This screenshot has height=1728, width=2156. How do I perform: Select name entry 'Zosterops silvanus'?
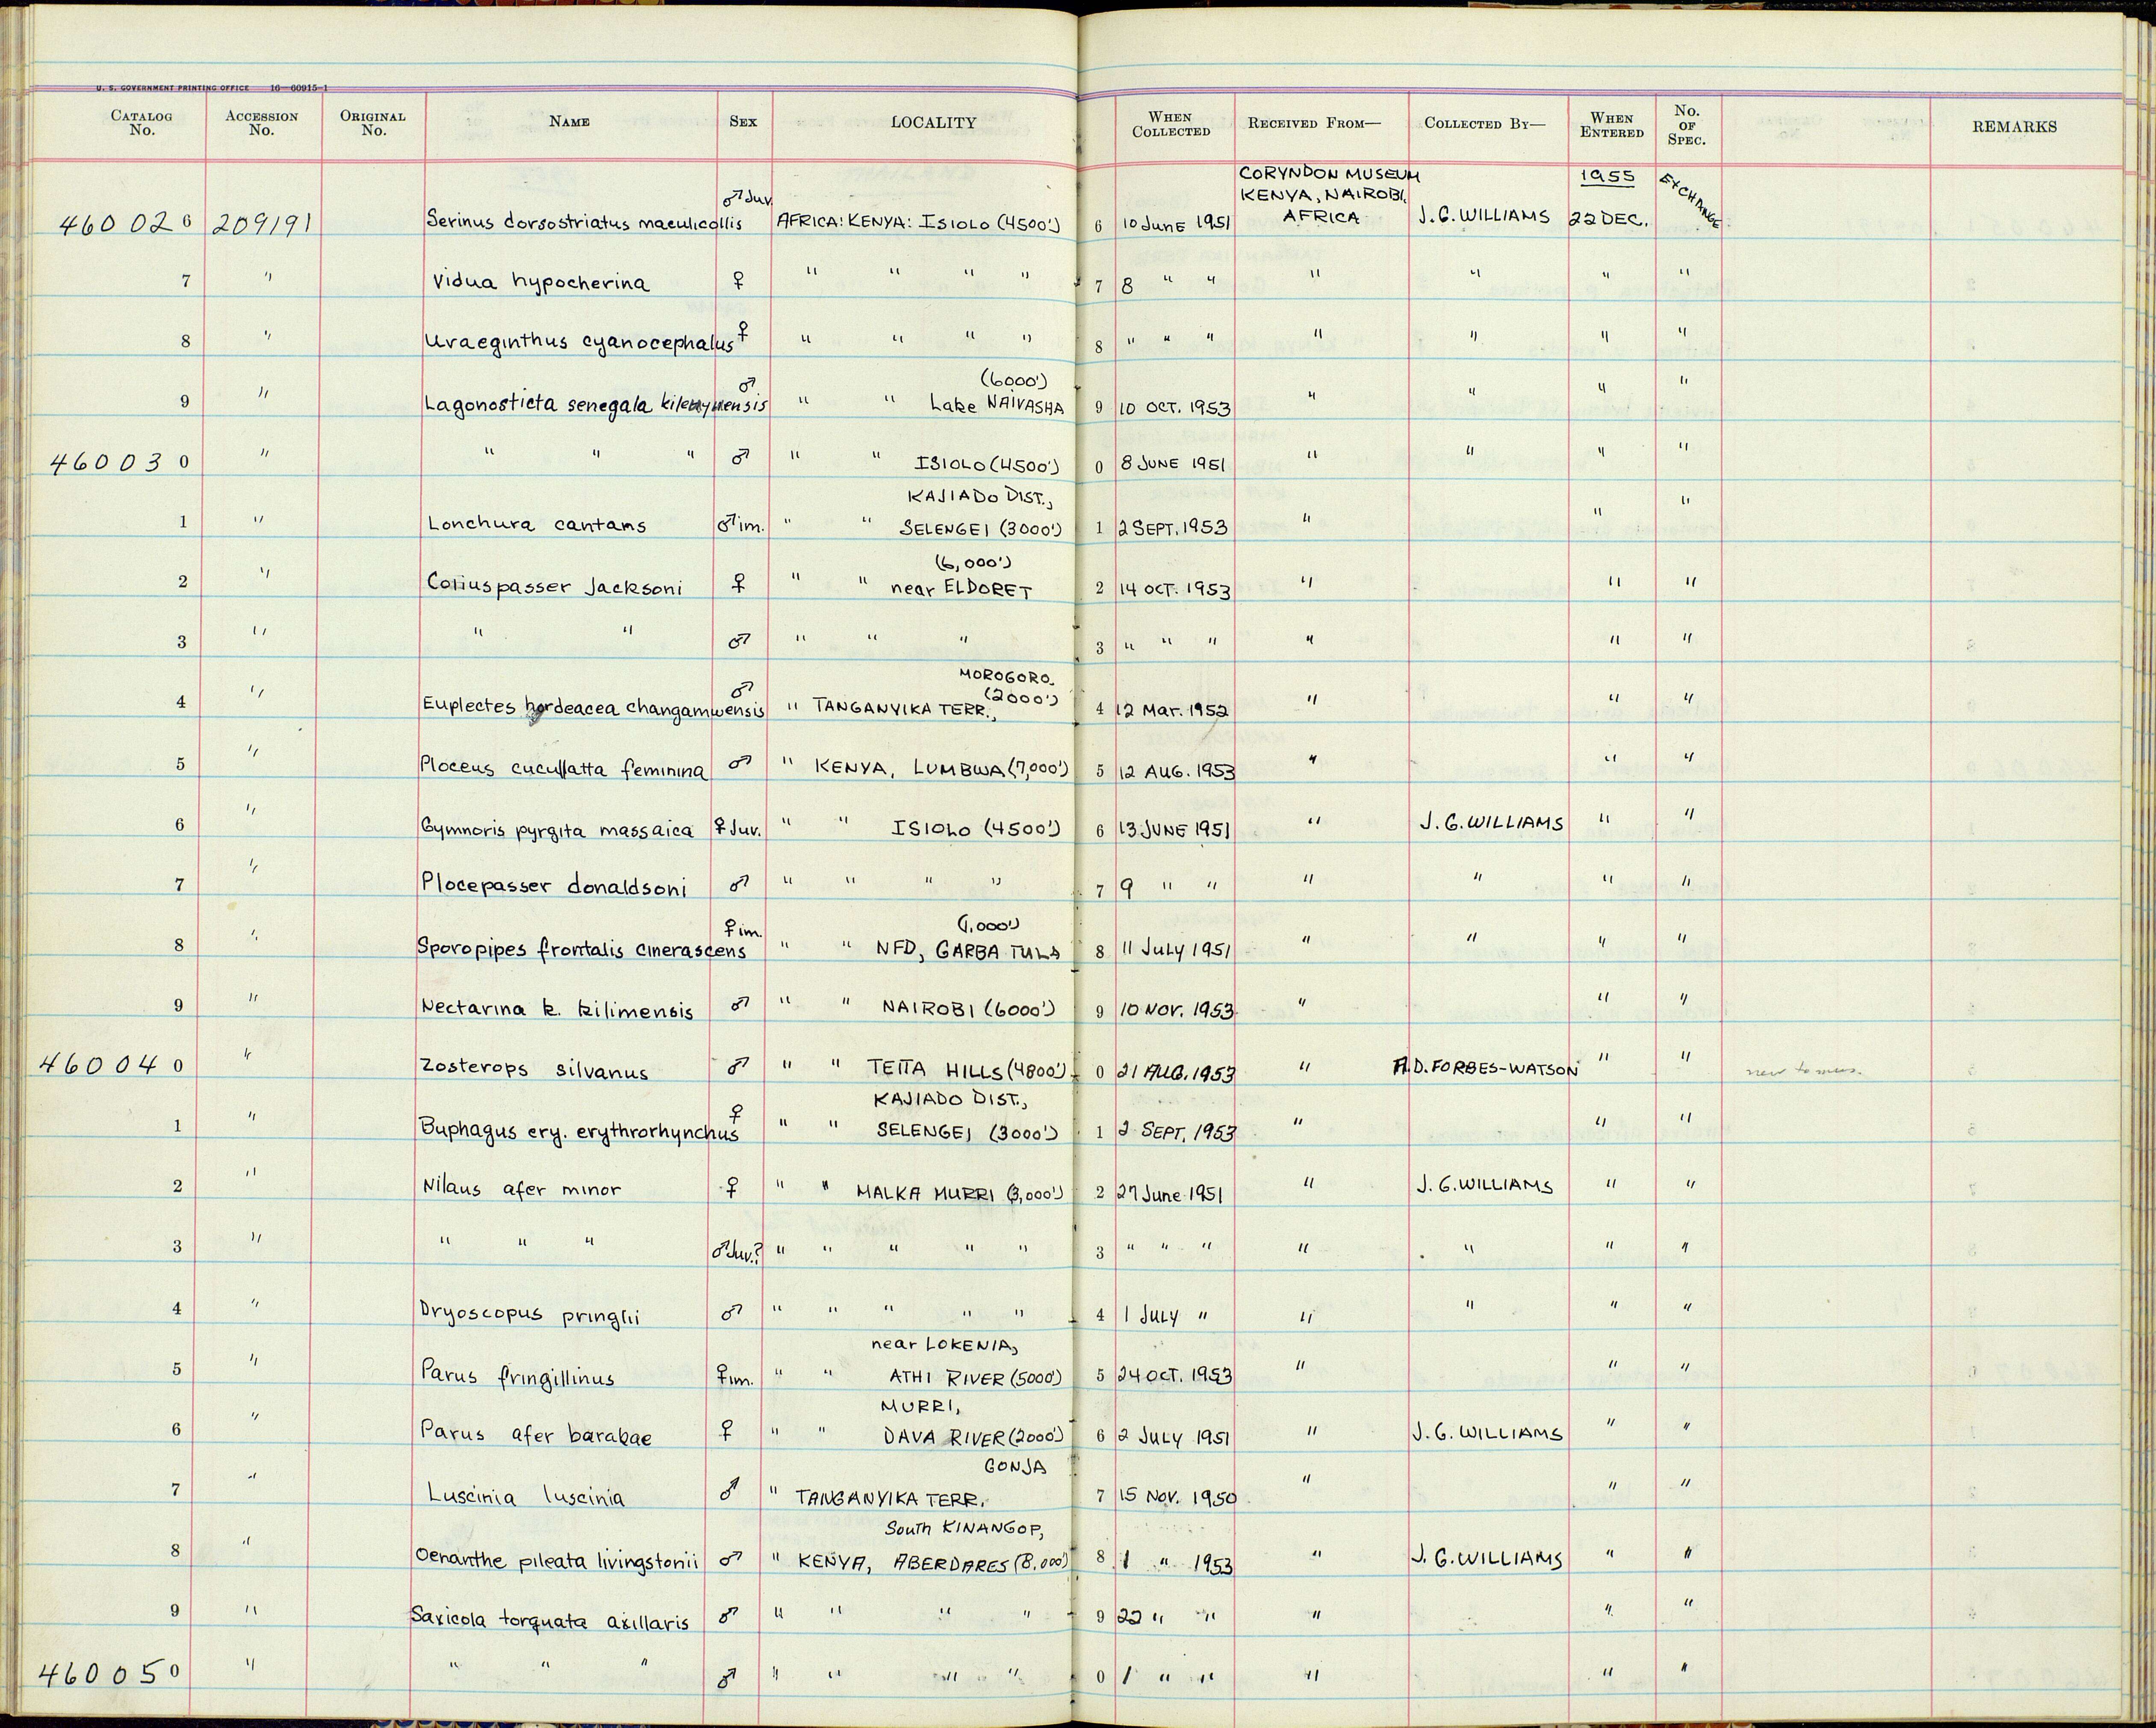(534, 1070)
